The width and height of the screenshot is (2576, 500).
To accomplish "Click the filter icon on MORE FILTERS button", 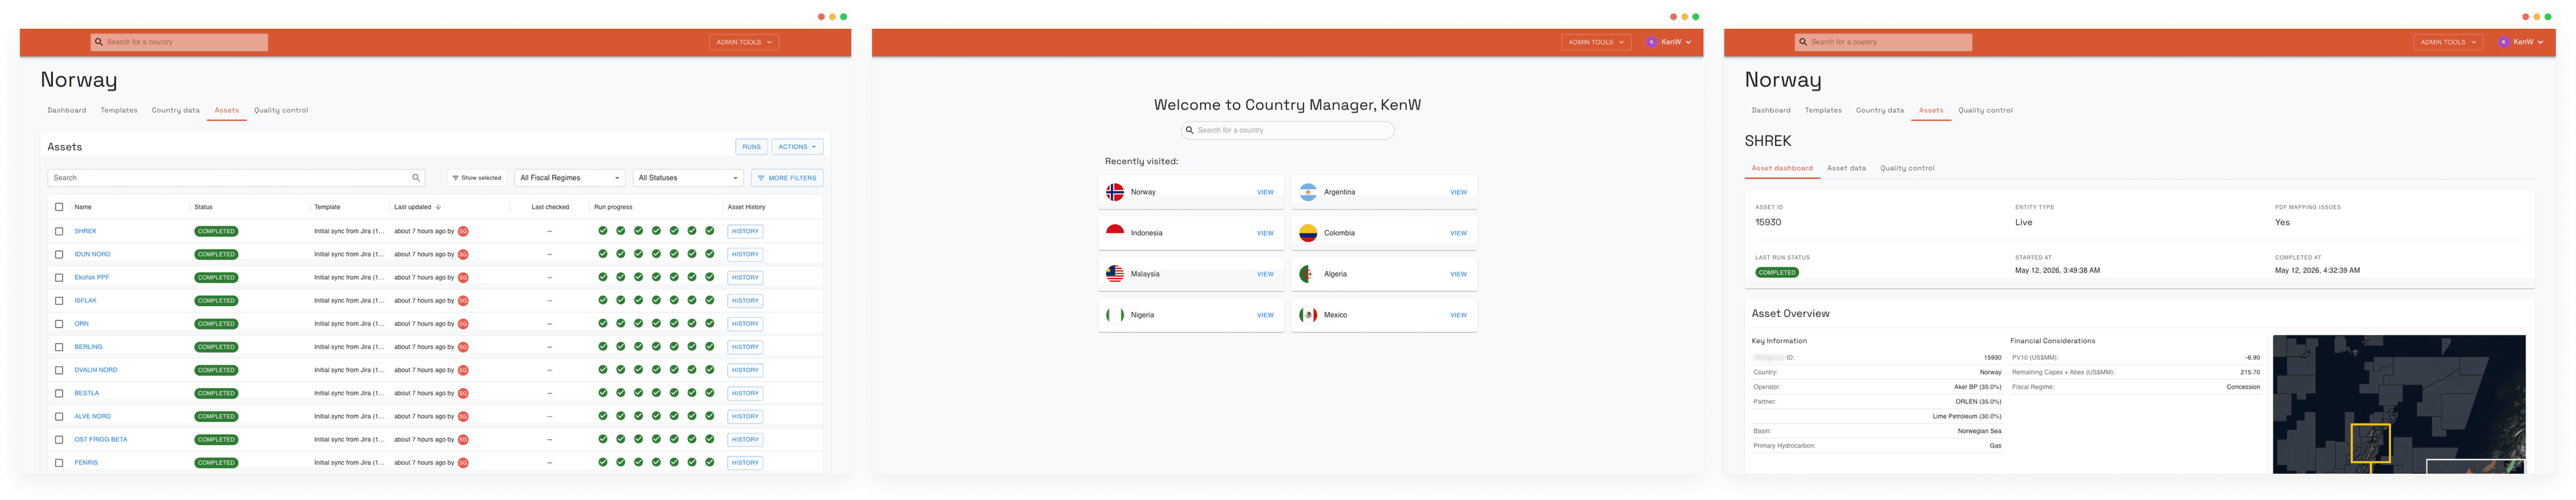I will tap(761, 178).
